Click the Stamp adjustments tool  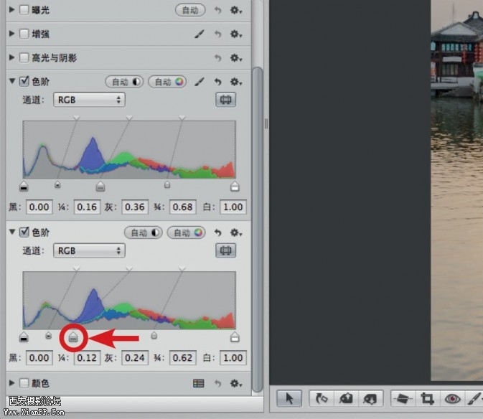370,399
